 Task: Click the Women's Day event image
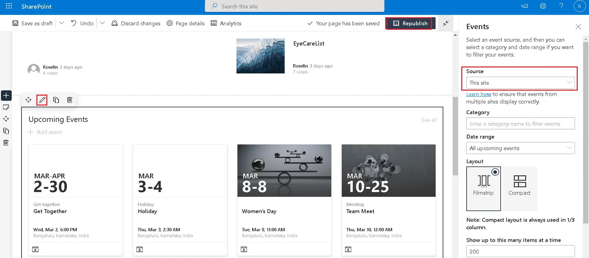tap(284, 171)
